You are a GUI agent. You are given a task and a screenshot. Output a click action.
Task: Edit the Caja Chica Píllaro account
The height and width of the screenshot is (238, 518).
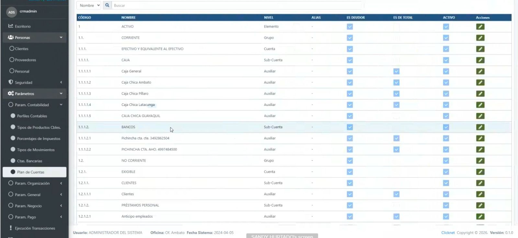[x=480, y=94]
